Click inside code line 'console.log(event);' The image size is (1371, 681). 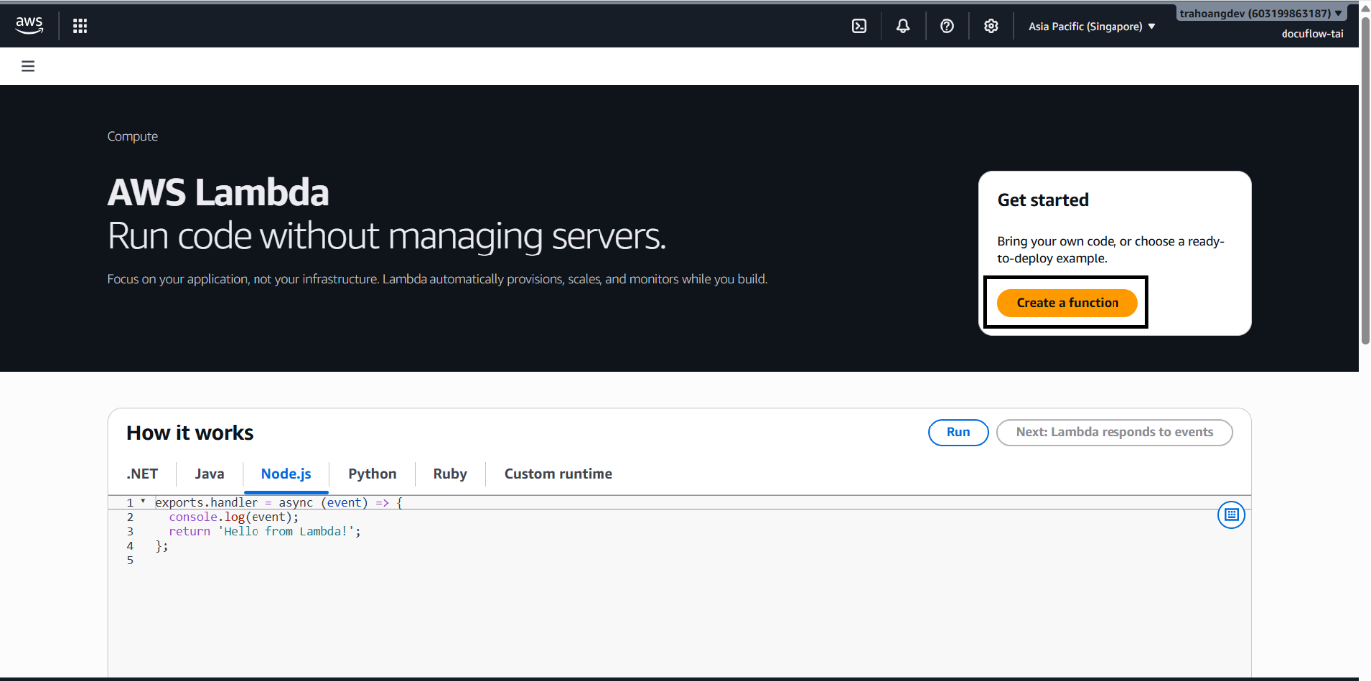pos(234,517)
